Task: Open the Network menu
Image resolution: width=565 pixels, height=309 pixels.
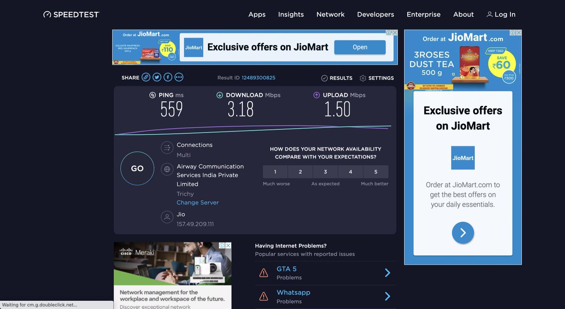Action: 331,15
